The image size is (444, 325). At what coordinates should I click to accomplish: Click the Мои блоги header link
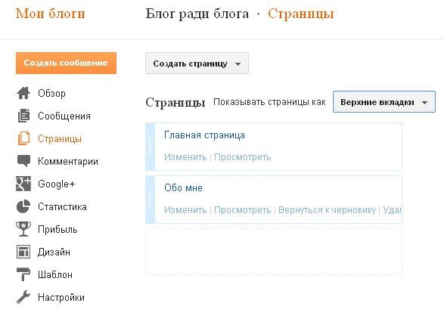click(51, 14)
